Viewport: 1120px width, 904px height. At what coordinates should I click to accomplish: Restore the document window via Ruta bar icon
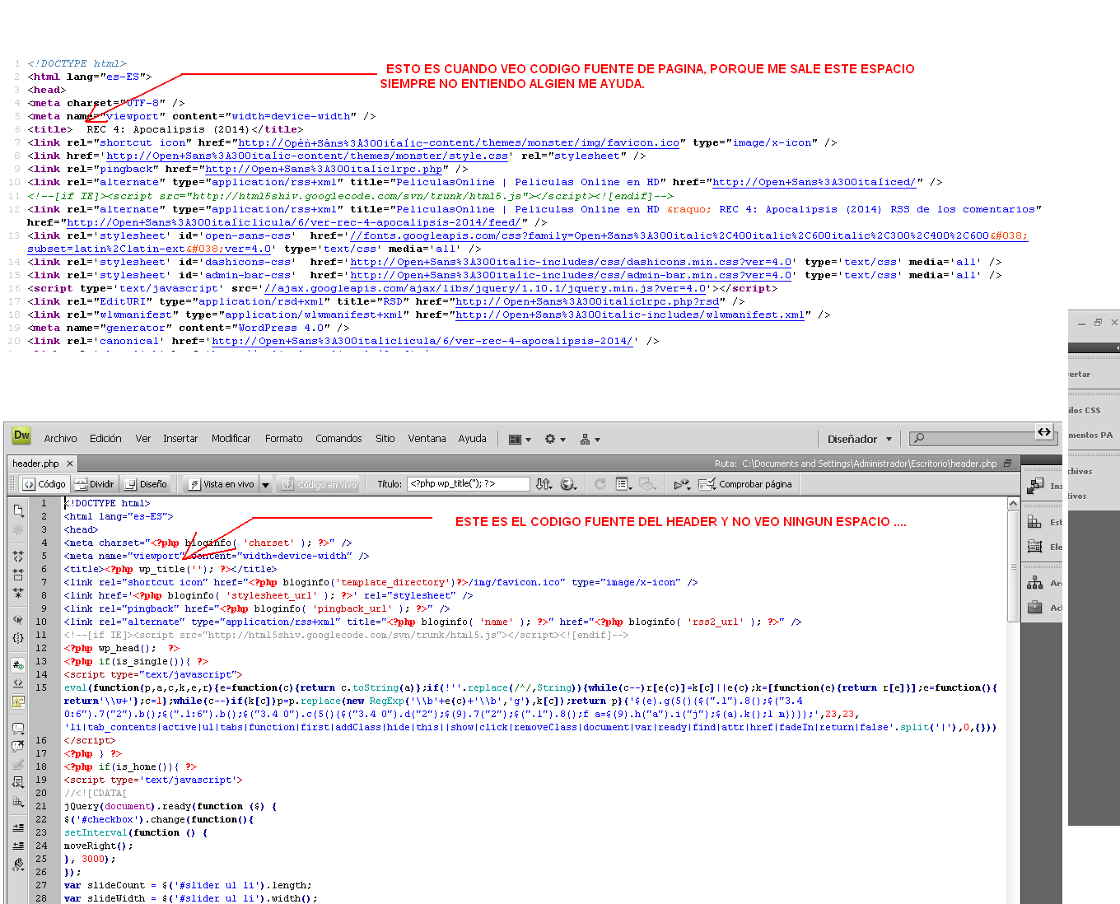point(1007,464)
